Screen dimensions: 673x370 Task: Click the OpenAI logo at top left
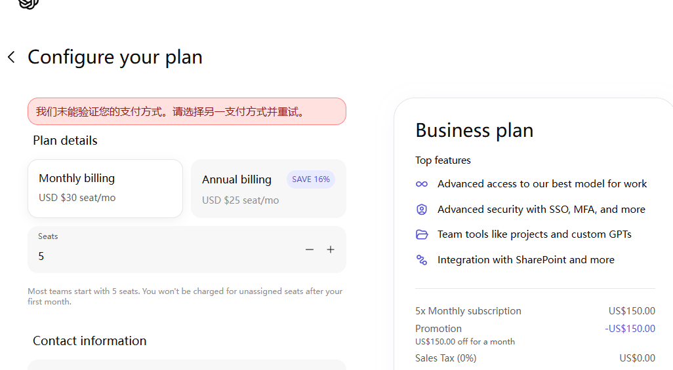tap(28, 4)
